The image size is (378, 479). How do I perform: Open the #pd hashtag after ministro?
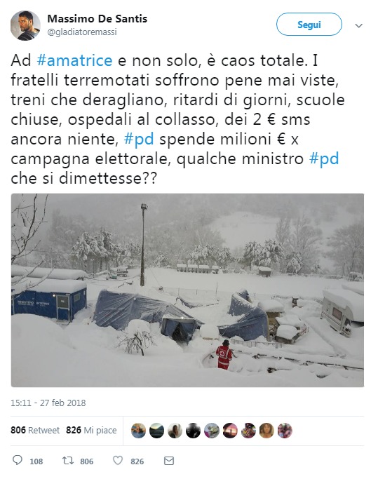[x=324, y=158]
